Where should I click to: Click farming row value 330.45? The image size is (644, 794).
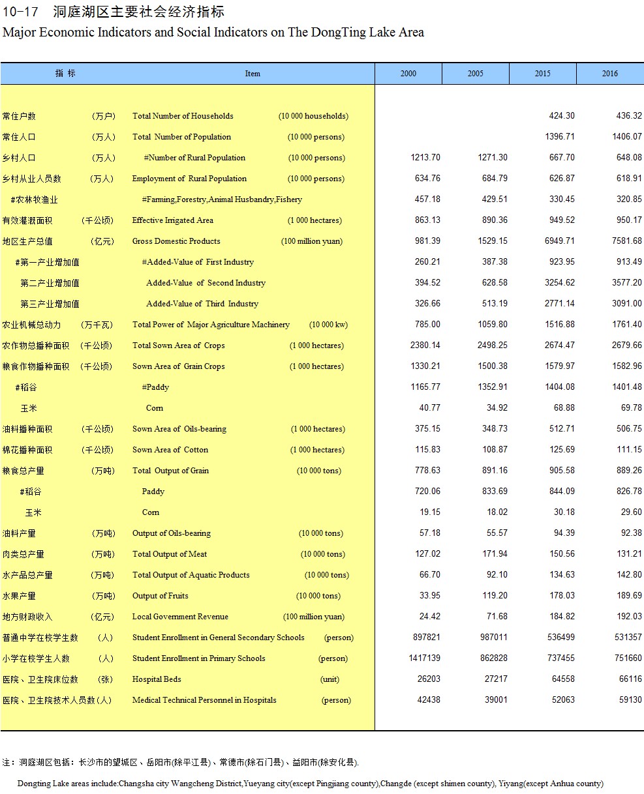[x=562, y=199]
